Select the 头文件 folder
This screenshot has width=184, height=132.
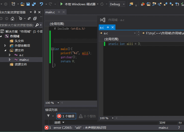(x=19, y=41)
